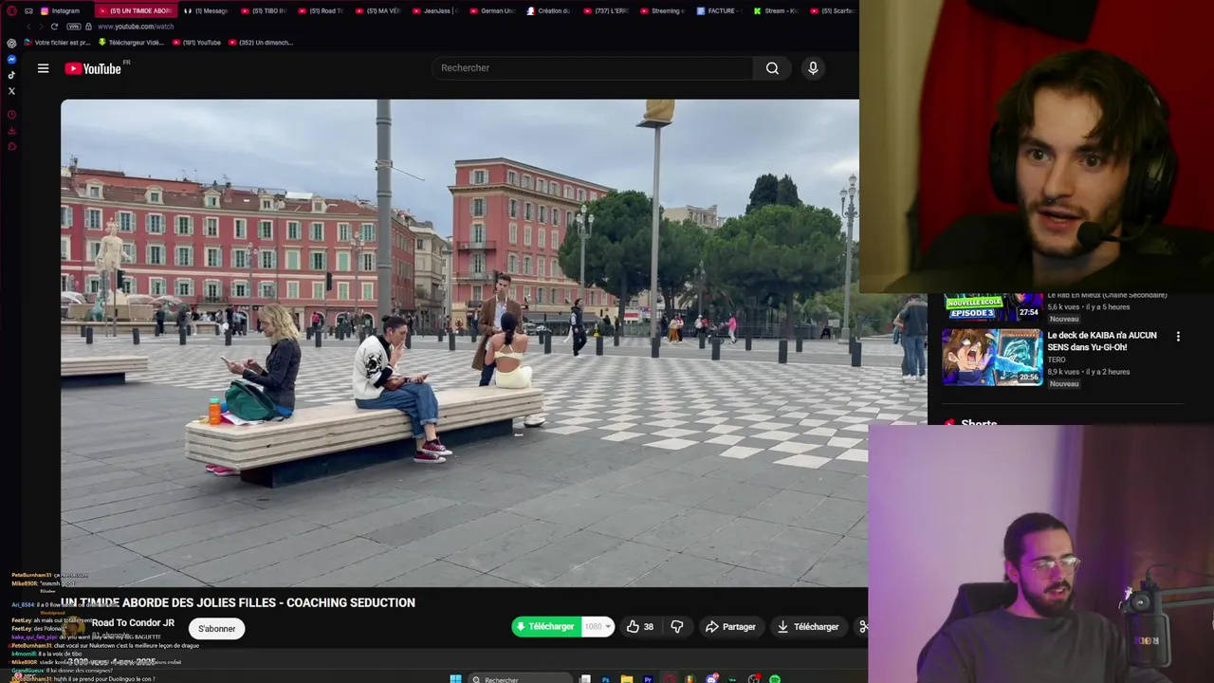Click the Clip scissors icon
The width and height of the screenshot is (1214, 683).
click(x=862, y=627)
